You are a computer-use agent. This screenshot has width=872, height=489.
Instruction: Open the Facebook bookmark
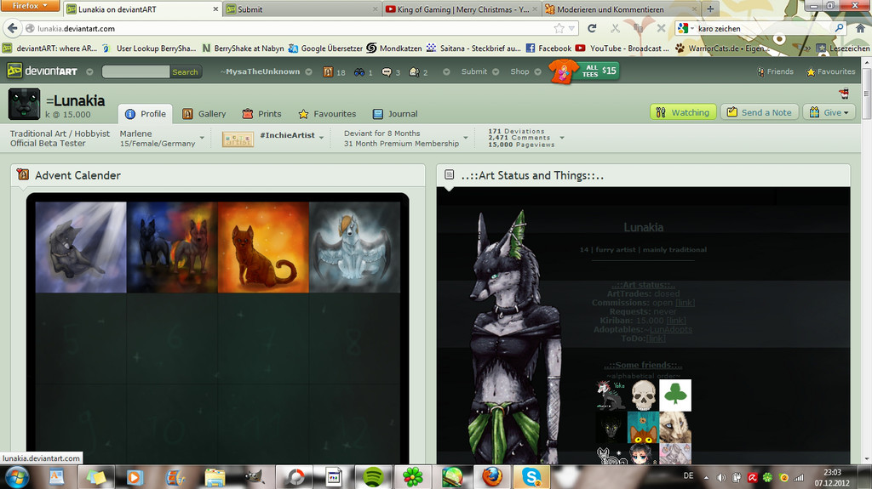(548, 48)
